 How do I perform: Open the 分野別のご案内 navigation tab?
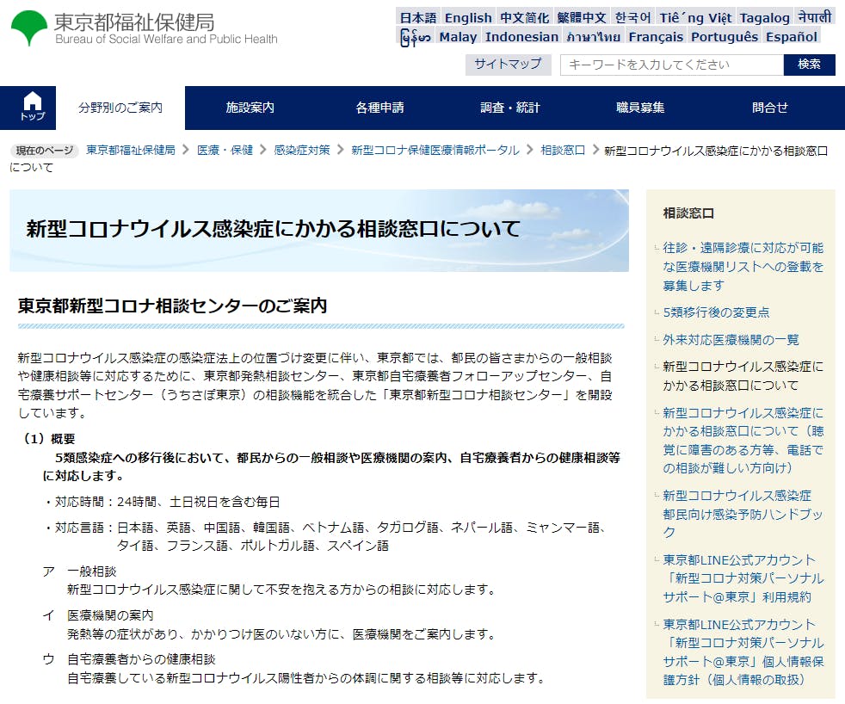click(120, 108)
